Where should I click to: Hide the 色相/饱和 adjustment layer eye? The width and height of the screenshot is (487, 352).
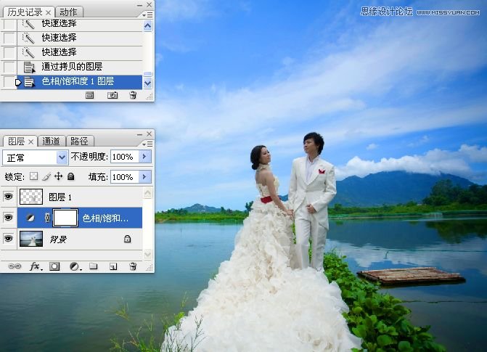(x=9, y=218)
